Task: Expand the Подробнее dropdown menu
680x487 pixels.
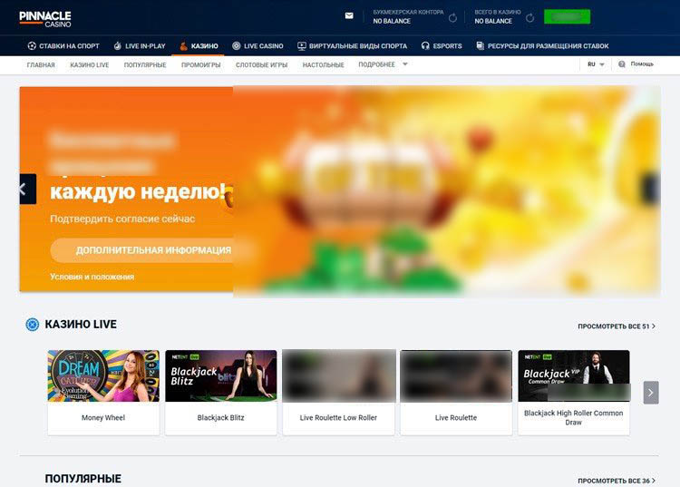Action: click(x=383, y=64)
